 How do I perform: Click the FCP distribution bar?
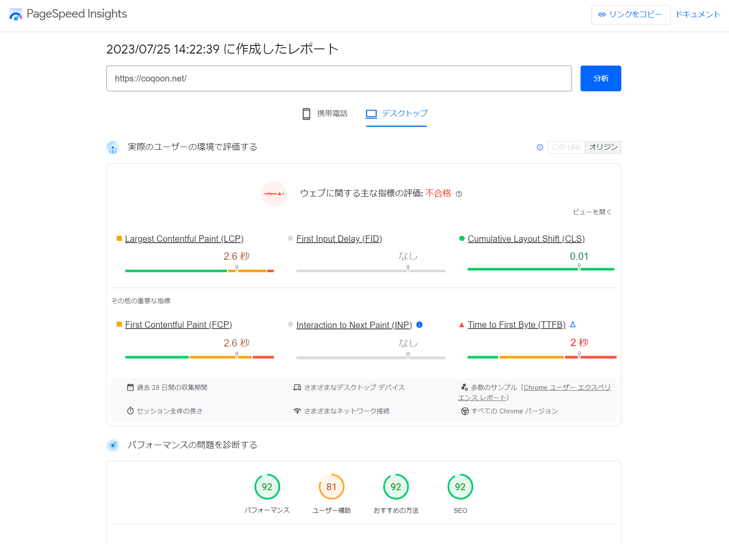(x=200, y=357)
